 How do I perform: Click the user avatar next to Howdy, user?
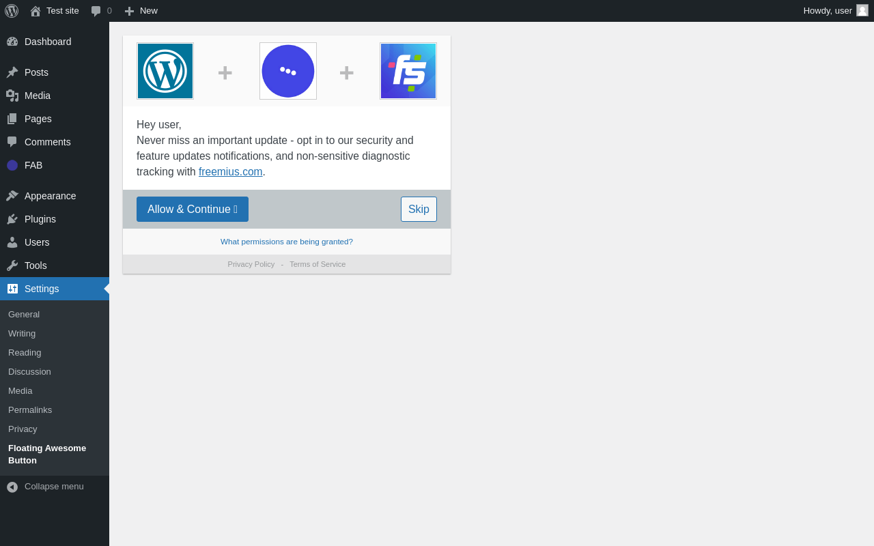[862, 10]
